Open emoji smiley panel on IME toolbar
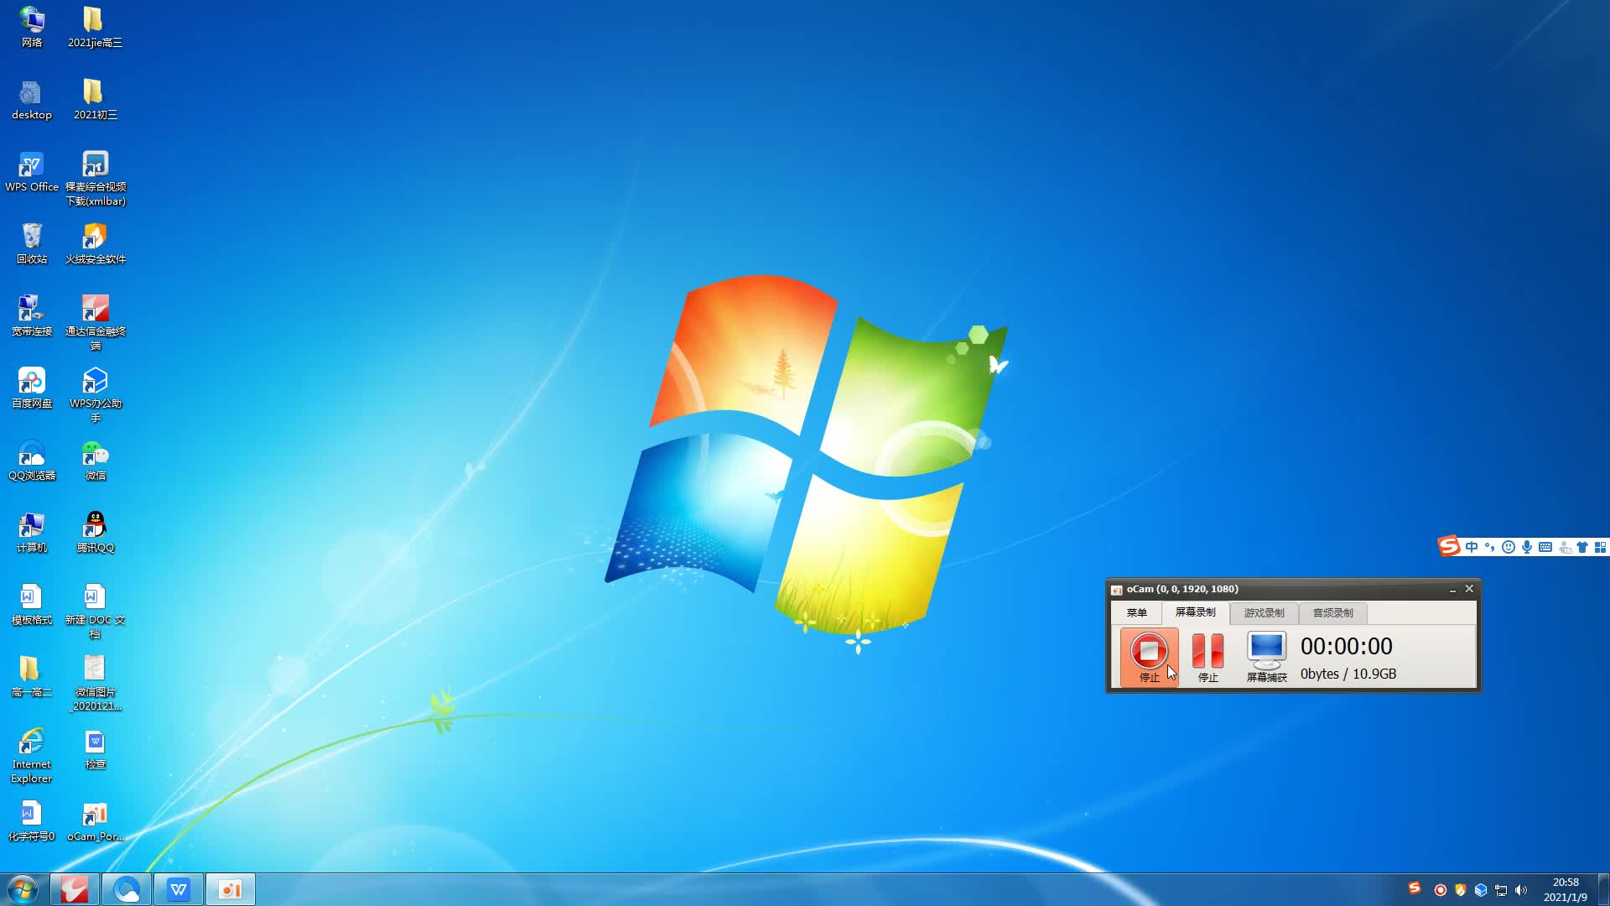1610x906 pixels. coord(1509,547)
